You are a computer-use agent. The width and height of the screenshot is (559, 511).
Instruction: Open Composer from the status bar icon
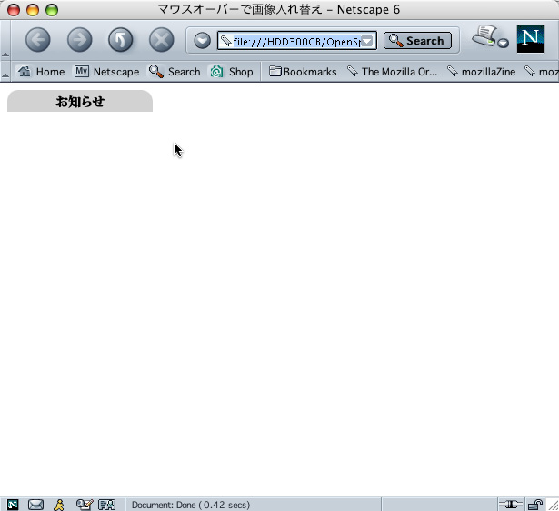point(85,505)
